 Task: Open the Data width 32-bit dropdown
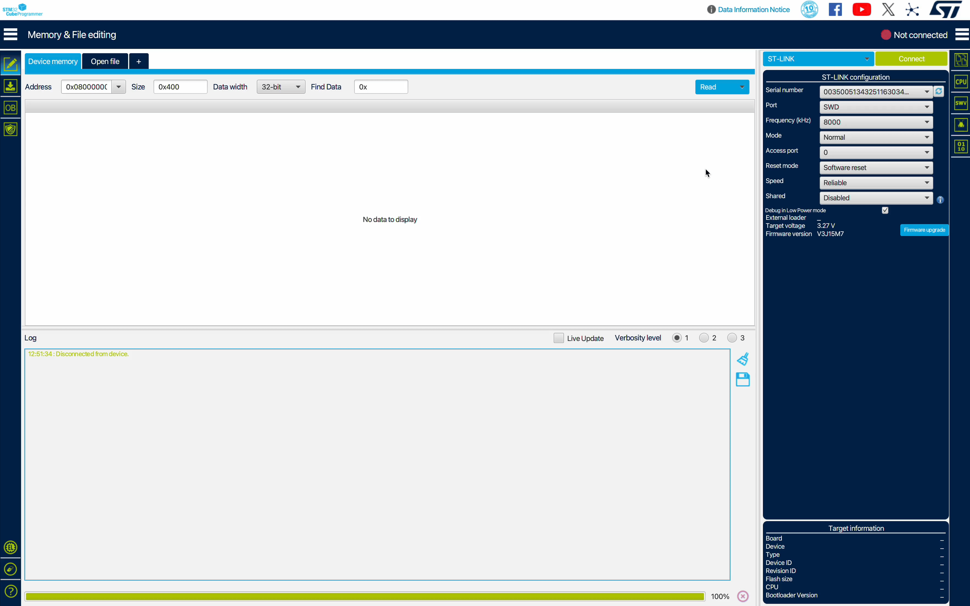[281, 87]
